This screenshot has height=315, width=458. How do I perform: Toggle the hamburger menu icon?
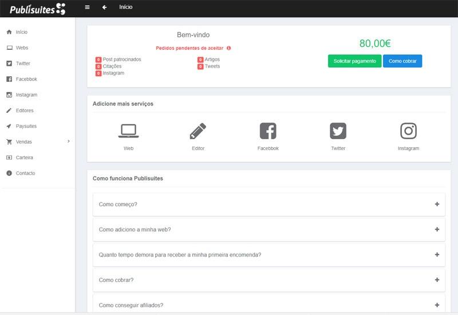87,7
